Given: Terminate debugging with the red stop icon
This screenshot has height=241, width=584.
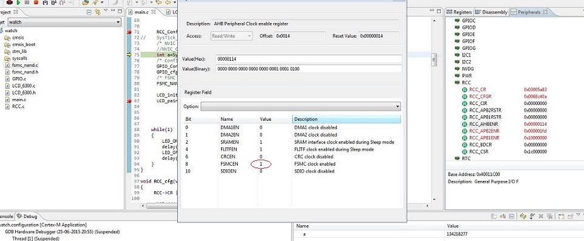Looking at the screenshot, I should 36,2.
